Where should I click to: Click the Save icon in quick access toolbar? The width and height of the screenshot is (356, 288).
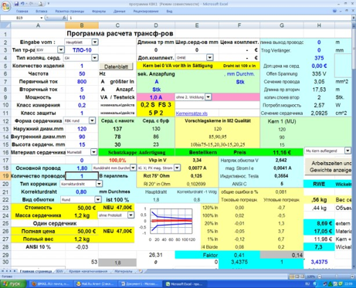(x=16, y=4)
